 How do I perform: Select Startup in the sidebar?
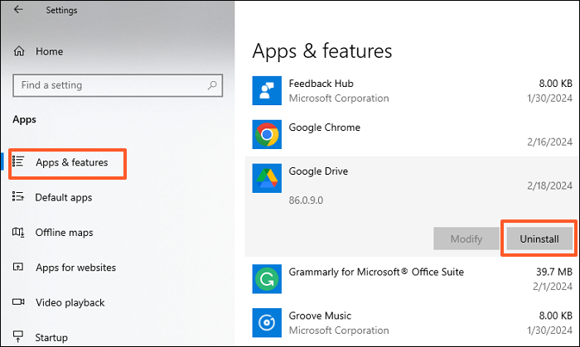point(51,338)
